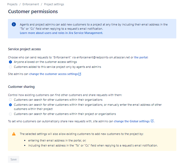
Task: Click the Save button
Action: coord(14,159)
